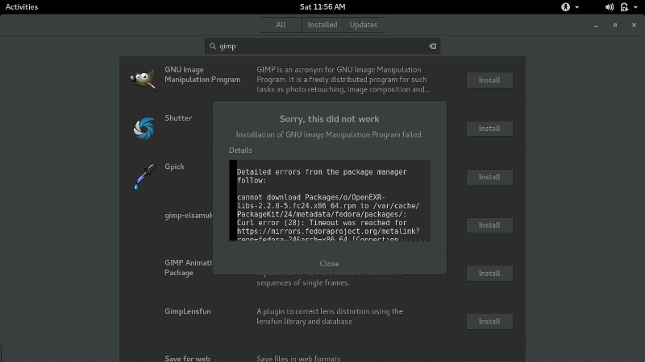Screen dimensions: 645x362
Task: Install gimp-elsamuko
Action: click(489, 225)
